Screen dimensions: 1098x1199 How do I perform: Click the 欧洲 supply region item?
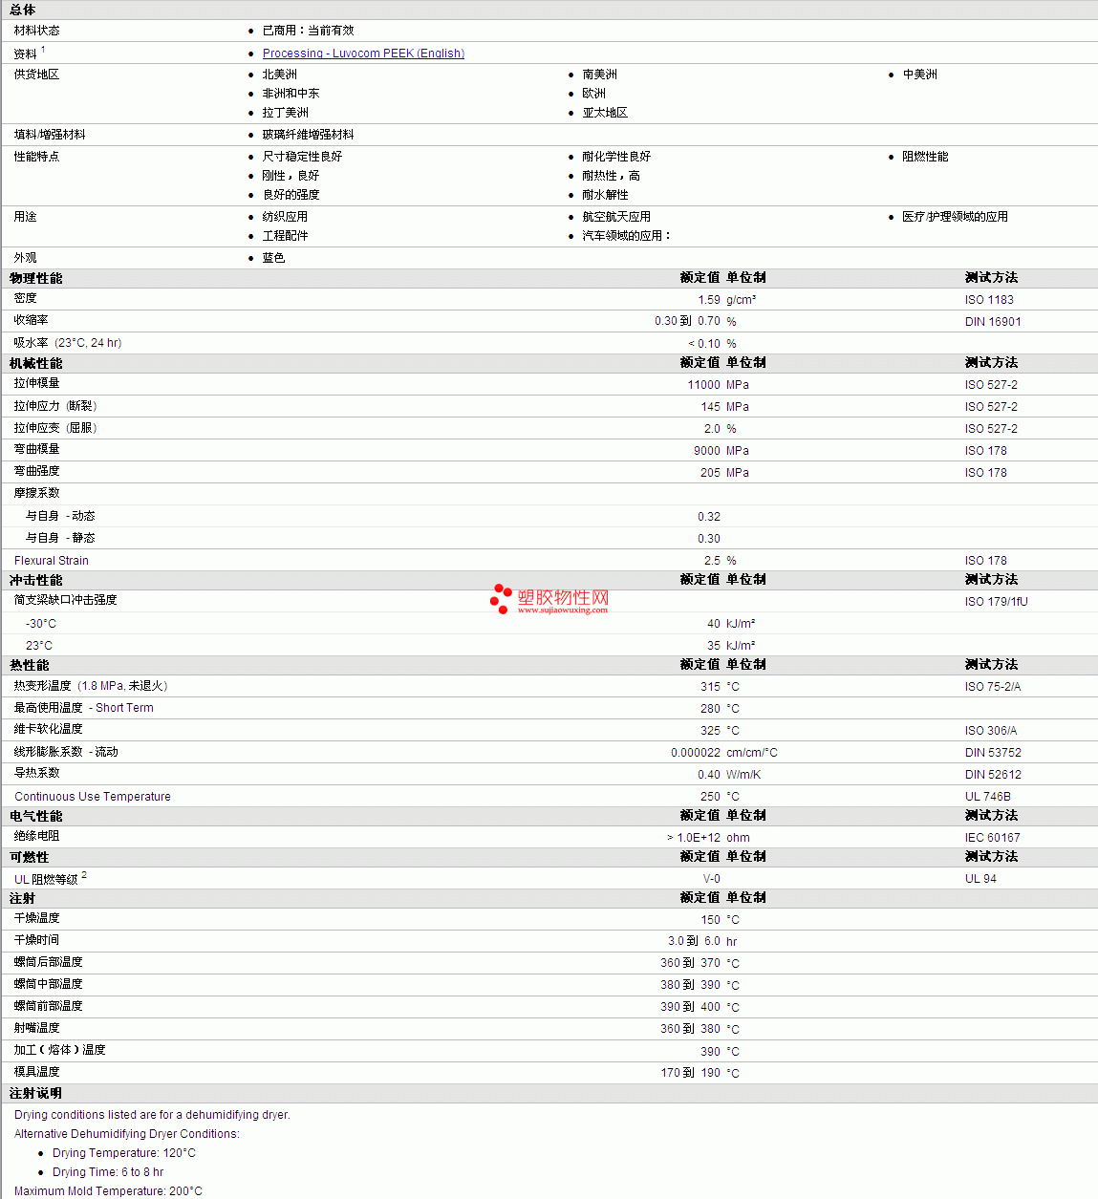click(594, 94)
